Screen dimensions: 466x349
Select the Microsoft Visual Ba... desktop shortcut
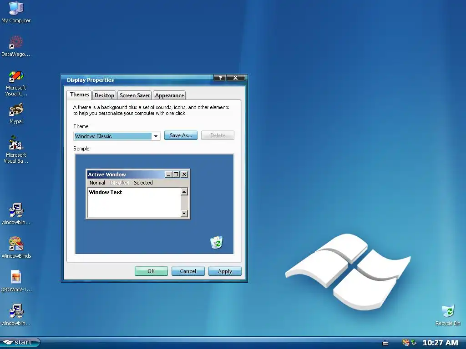[x=16, y=150]
